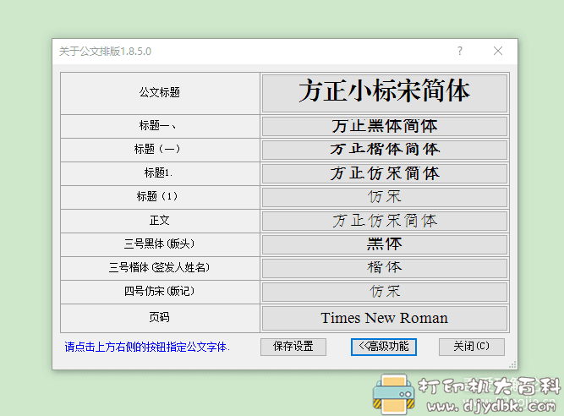
Task: Click the 黑体 button for 三号黑体(版头)
Action: [x=385, y=245]
